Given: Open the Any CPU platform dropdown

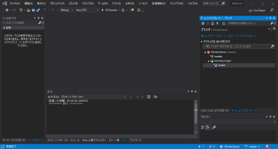Looking at the screenshot, I should pyautogui.click(x=87, y=10).
